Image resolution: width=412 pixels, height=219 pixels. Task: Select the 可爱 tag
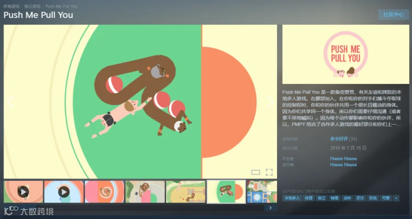(386, 198)
